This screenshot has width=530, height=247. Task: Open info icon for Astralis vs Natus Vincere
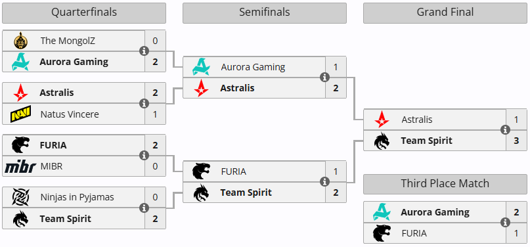click(144, 103)
